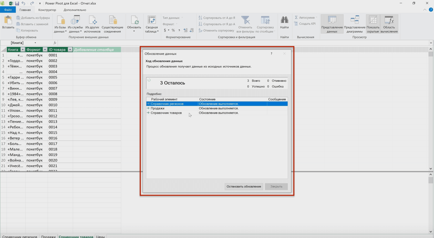Image resolution: width=434 pixels, height=238 pixels.
Task: Toggle Представление данных view
Action: click(x=332, y=24)
